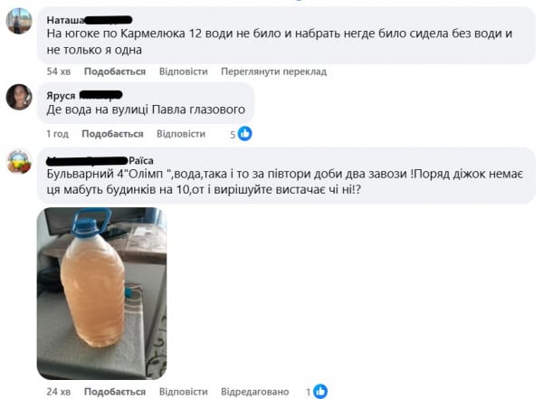
Task: Click the 1 год timestamp
Action: [x=58, y=134]
